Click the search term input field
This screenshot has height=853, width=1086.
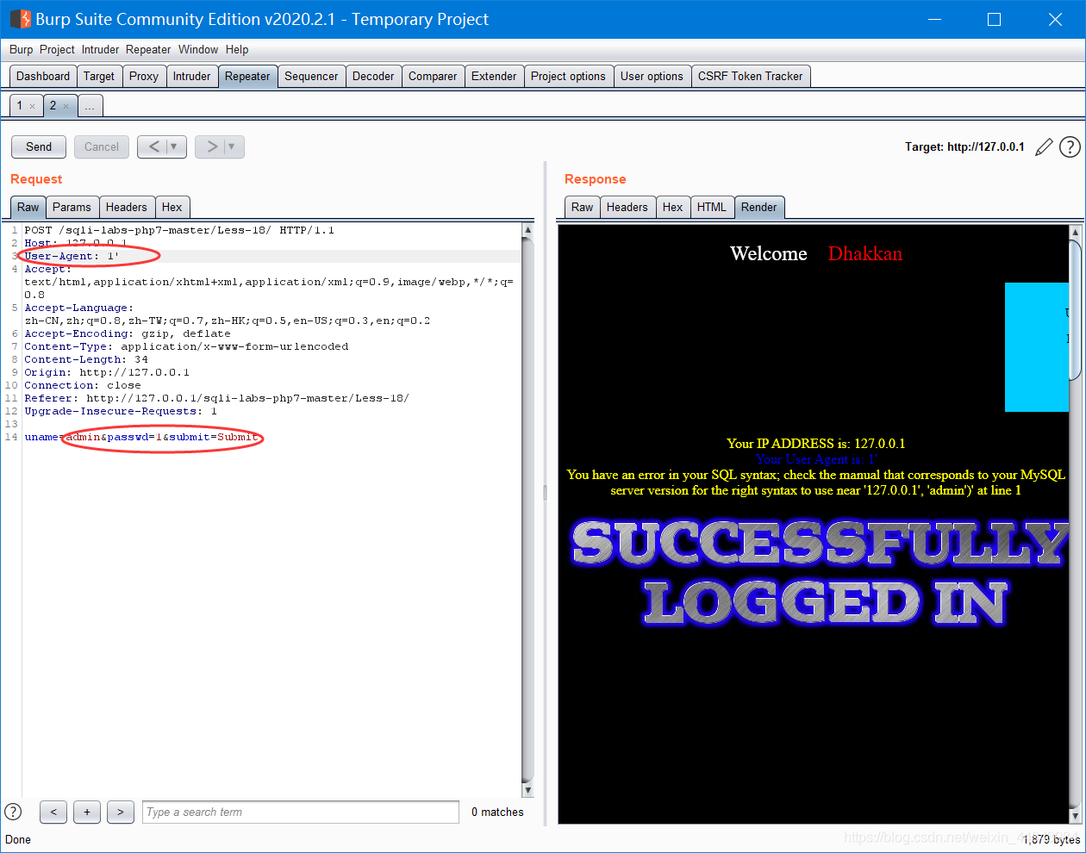301,812
